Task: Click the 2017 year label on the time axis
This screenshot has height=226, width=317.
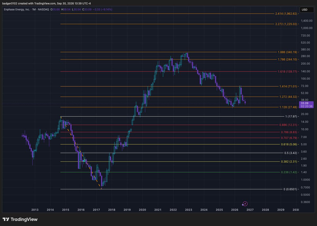Action: coord(96,210)
